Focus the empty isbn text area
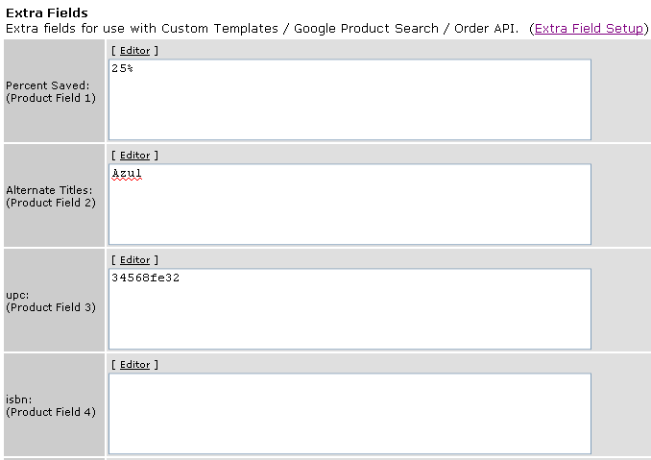 click(x=350, y=414)
